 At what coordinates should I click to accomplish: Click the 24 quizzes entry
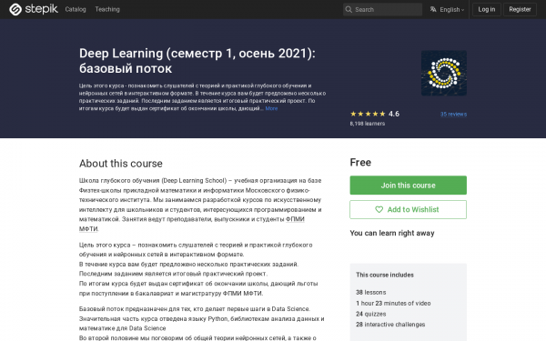pyautogui.click(x=371, y=314)
